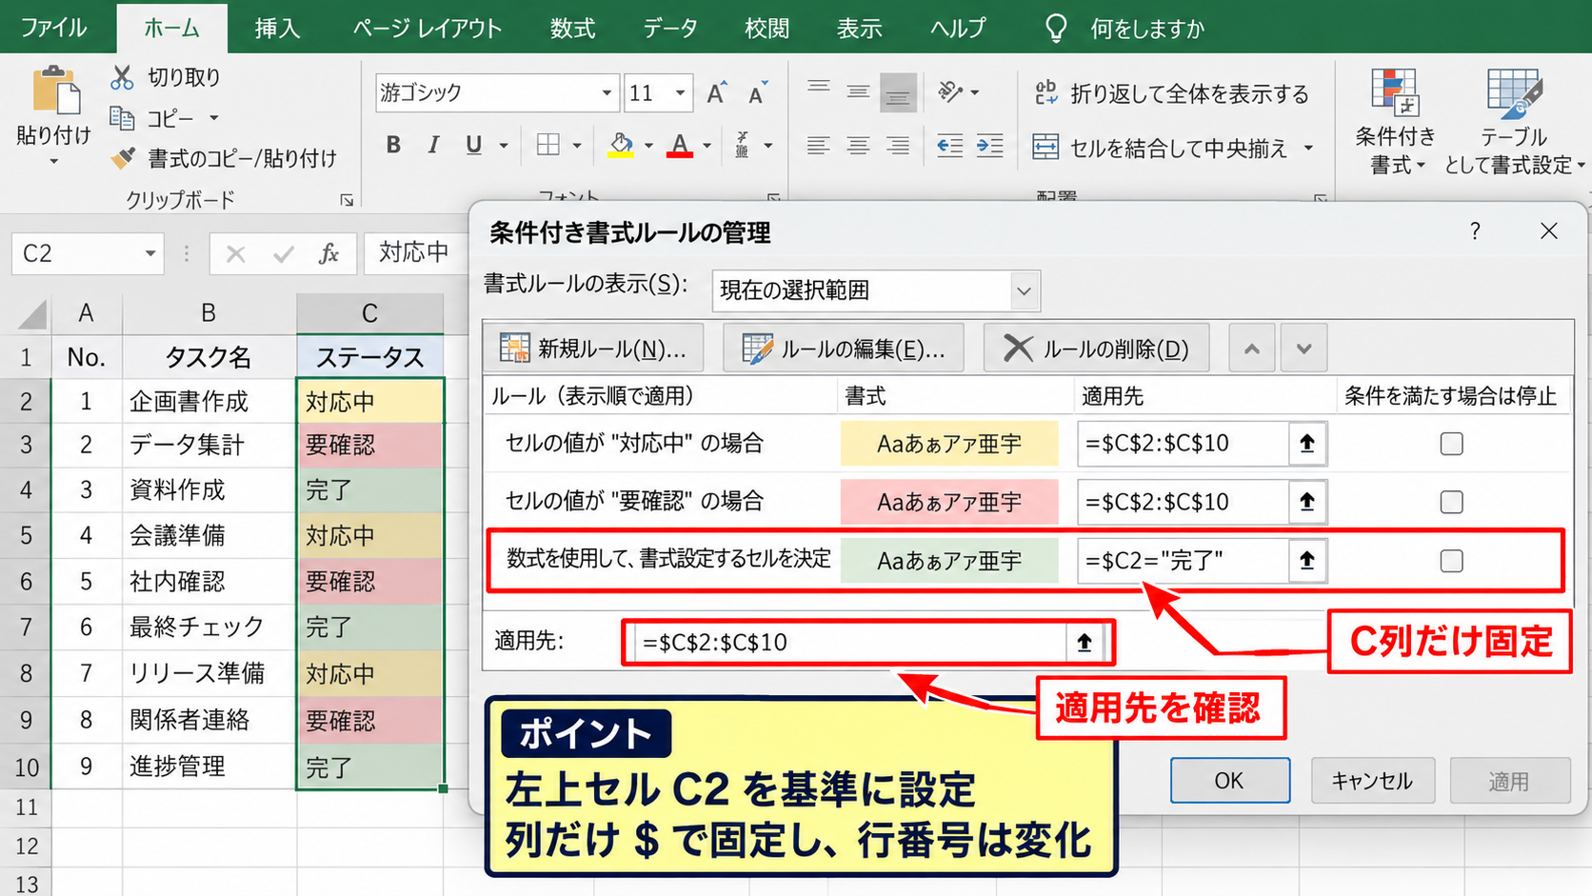Click the Insert Function fx icon
Screen dimensions: 1592x896
click(x=328, y=254)
